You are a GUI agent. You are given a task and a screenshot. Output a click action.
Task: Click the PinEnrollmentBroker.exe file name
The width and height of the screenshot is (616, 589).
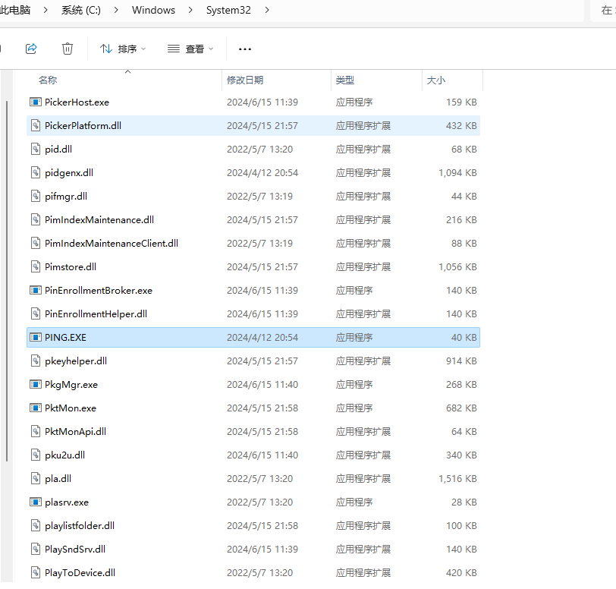(98, 291)
